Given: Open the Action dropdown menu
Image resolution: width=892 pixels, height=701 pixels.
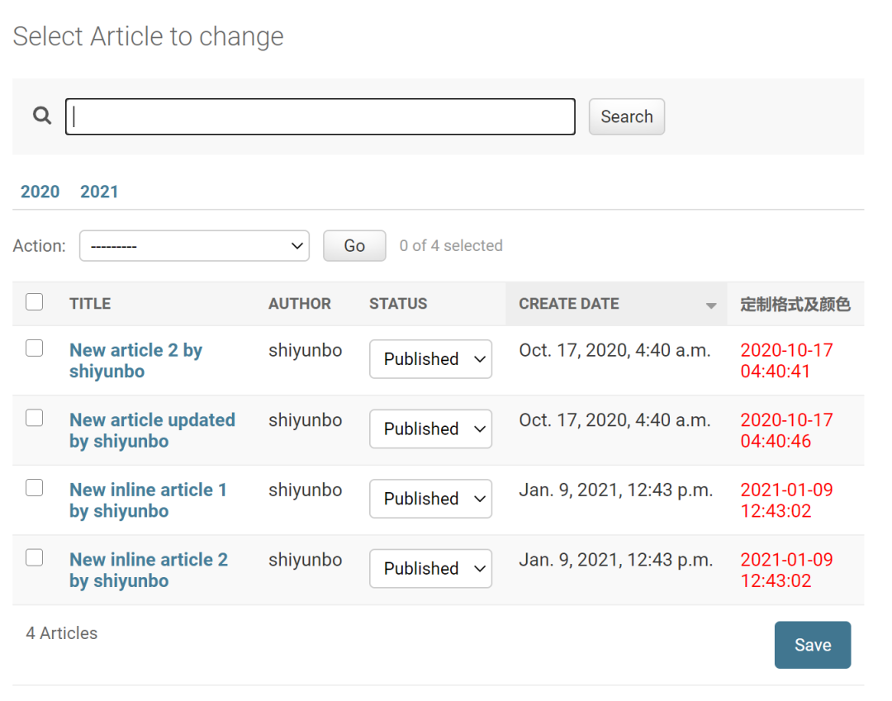Looking at the screenshot, I should 195,245.
